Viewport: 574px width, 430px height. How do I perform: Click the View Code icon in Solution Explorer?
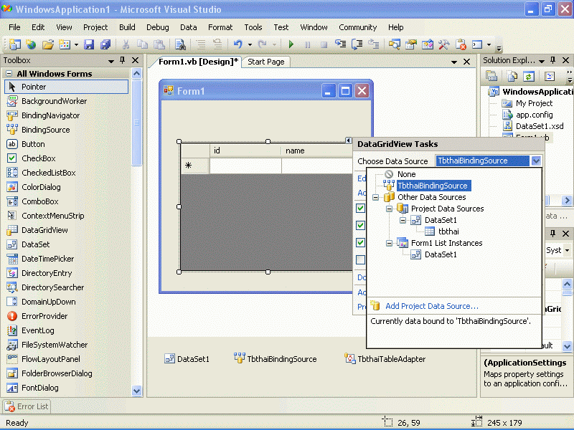550,76
